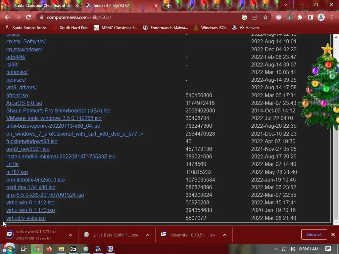Download osol-dev-134-x86.iso
This screenshot has width=339, height=254.
click(31, 187)
